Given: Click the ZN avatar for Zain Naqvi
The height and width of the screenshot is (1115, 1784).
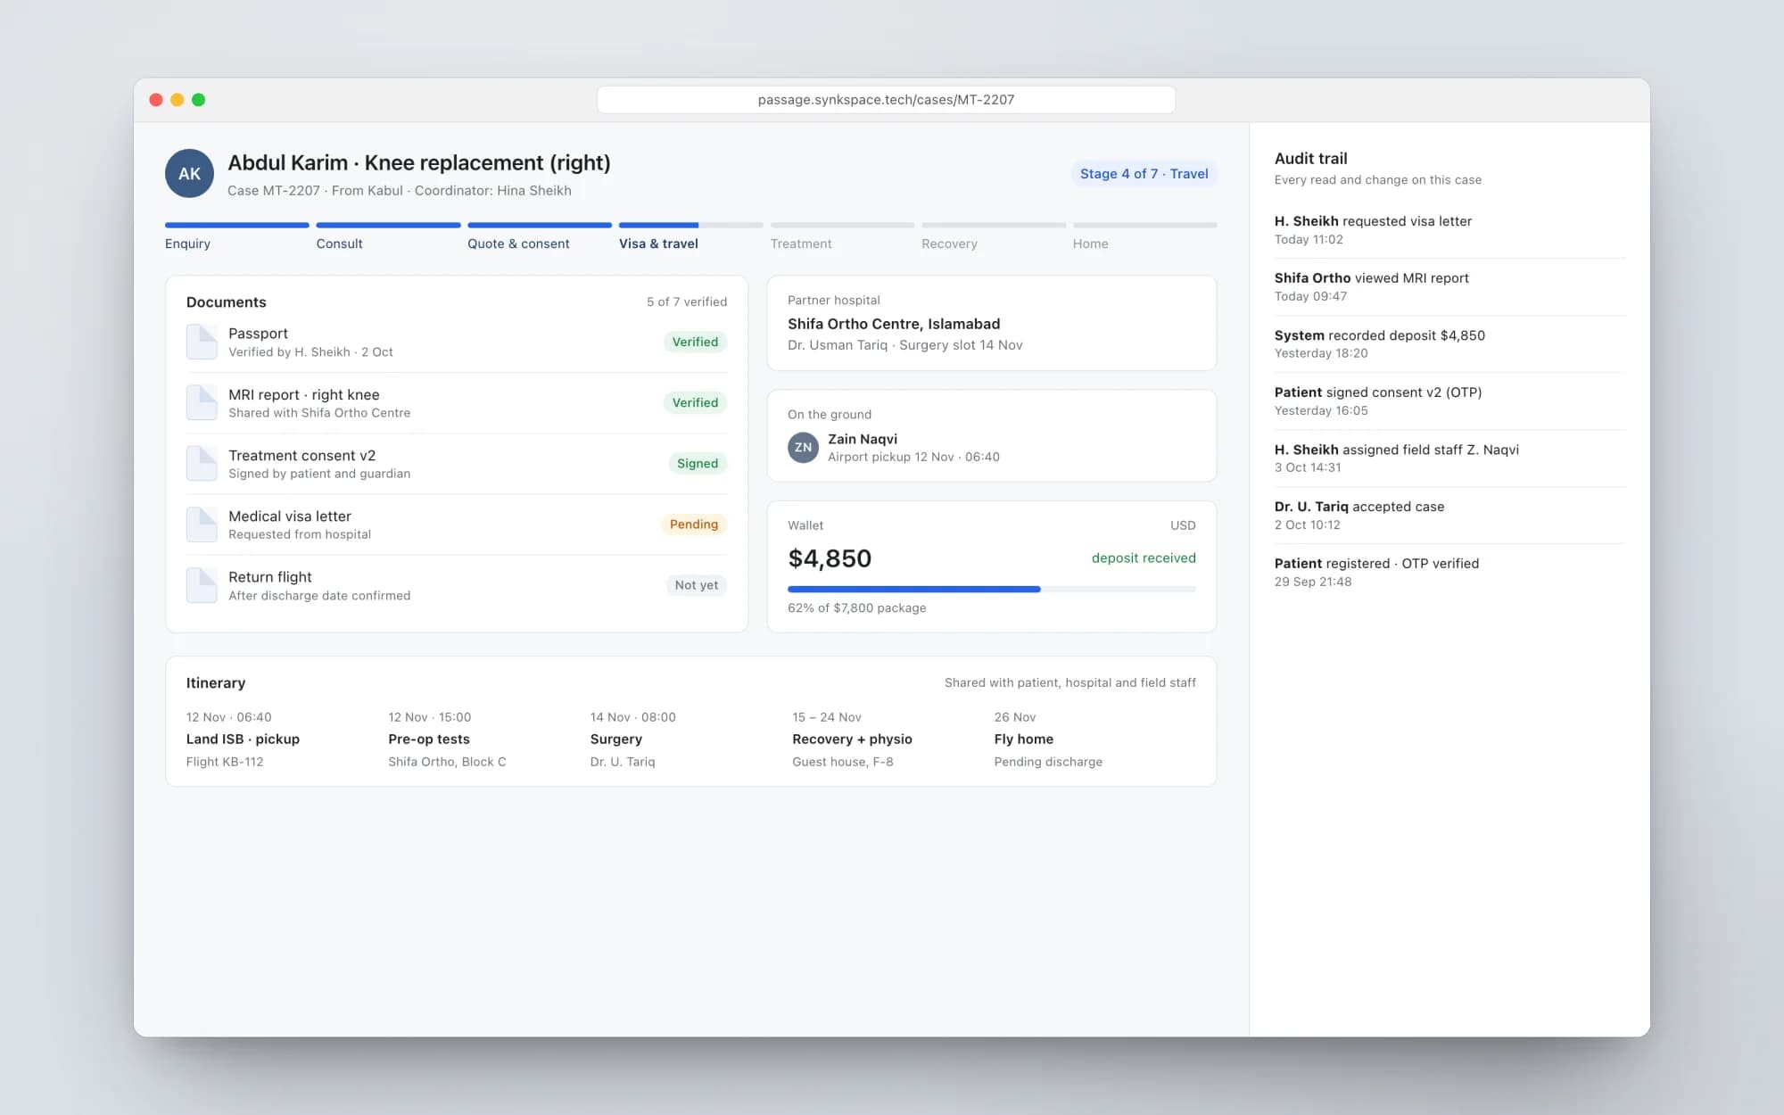Looking at the screenshot, I should coord(803,448).
